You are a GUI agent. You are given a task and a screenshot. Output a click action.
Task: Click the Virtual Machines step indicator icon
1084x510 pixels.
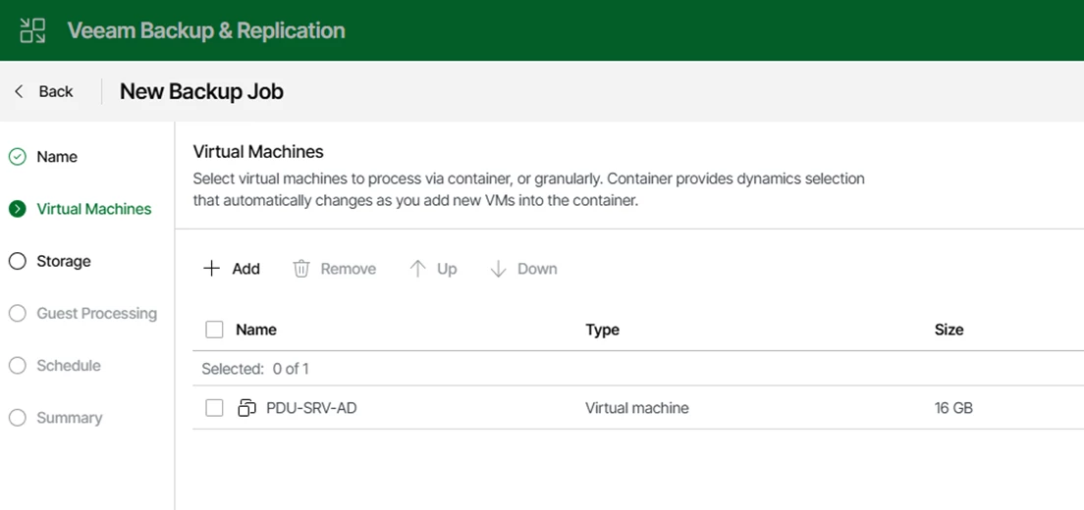[x=18, y=209]
